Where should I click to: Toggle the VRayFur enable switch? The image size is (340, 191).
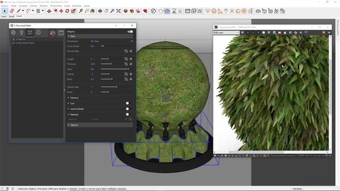(x=130, y=32)
